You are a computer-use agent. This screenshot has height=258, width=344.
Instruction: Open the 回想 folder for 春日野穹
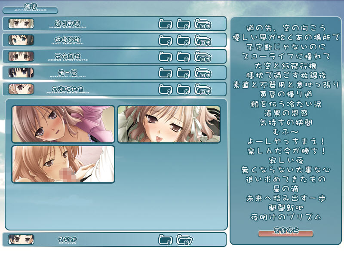tap(203, 24)
